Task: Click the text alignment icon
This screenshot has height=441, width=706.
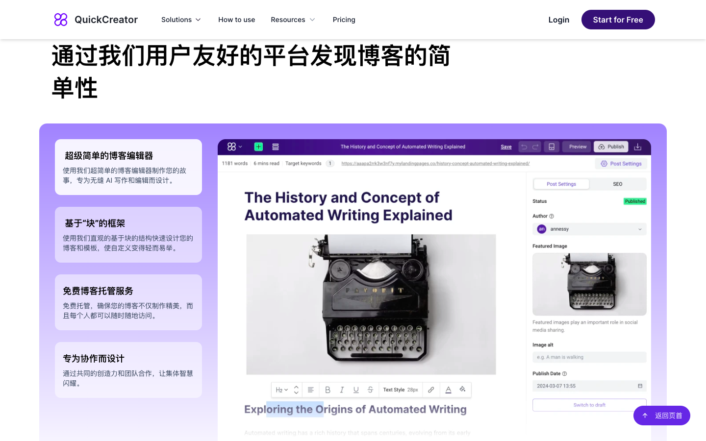Action: click(310, 390)
